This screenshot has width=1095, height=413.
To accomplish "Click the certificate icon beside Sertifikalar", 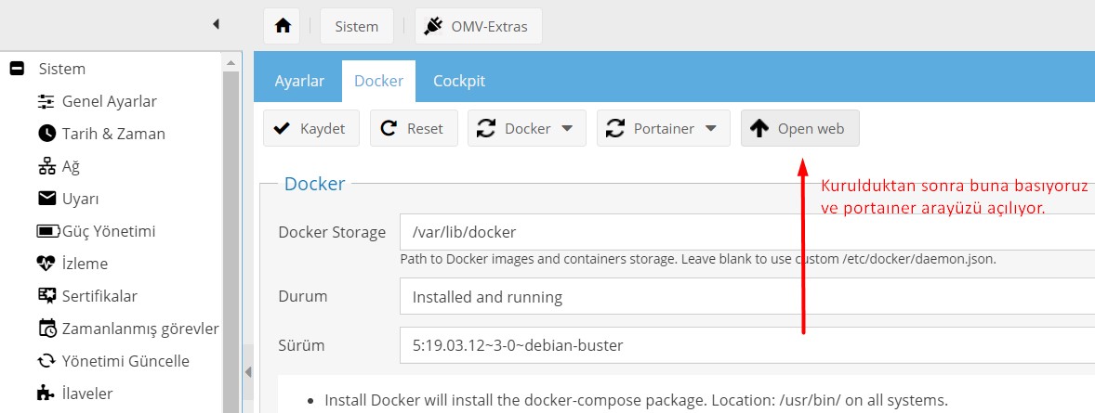I will 46,296.
